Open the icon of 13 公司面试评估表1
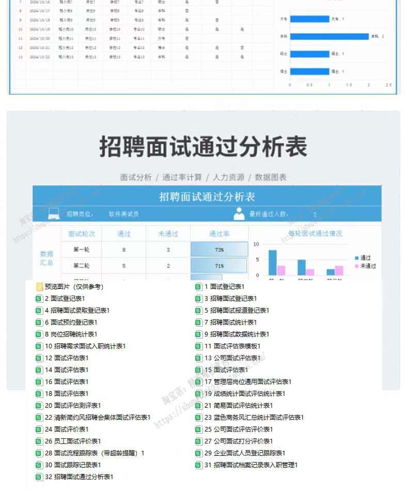This screenshot has width=408, height=491. (198, 358)
